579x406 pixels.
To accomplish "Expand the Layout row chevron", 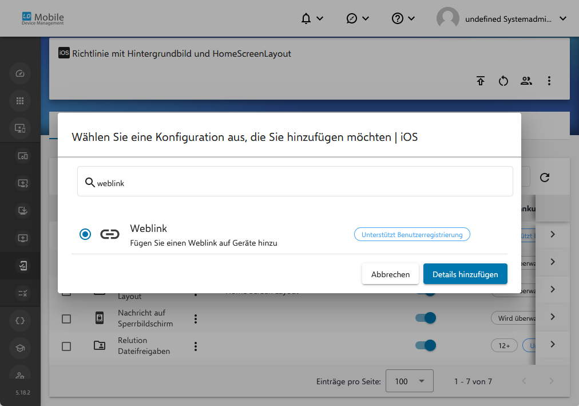I will pyautogui.click(x=553, y=289).
